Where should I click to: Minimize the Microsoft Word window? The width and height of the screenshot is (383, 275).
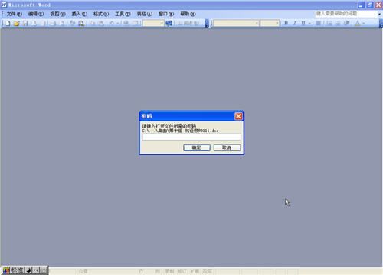click(x=361, y=5)
